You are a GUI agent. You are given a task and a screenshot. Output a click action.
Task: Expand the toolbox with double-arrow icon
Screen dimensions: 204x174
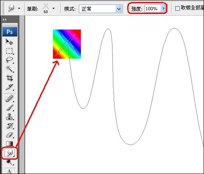[5, 20]
